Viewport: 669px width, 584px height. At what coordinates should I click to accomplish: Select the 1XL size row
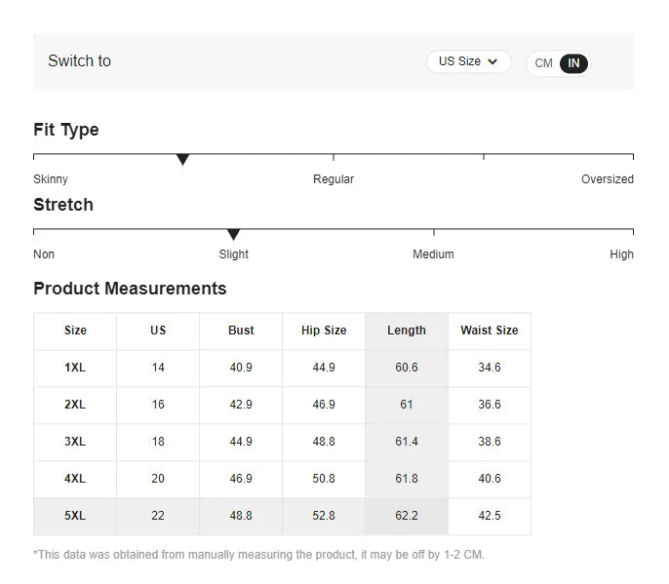click(283, 368)
